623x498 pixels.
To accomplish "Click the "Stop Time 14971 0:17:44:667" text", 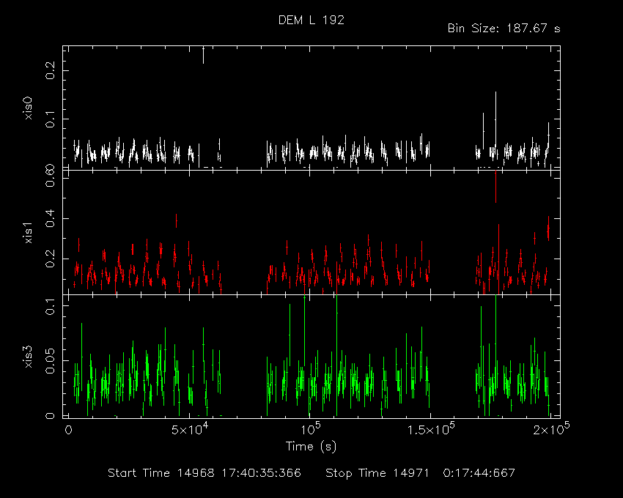I will [x=421, y=473].
